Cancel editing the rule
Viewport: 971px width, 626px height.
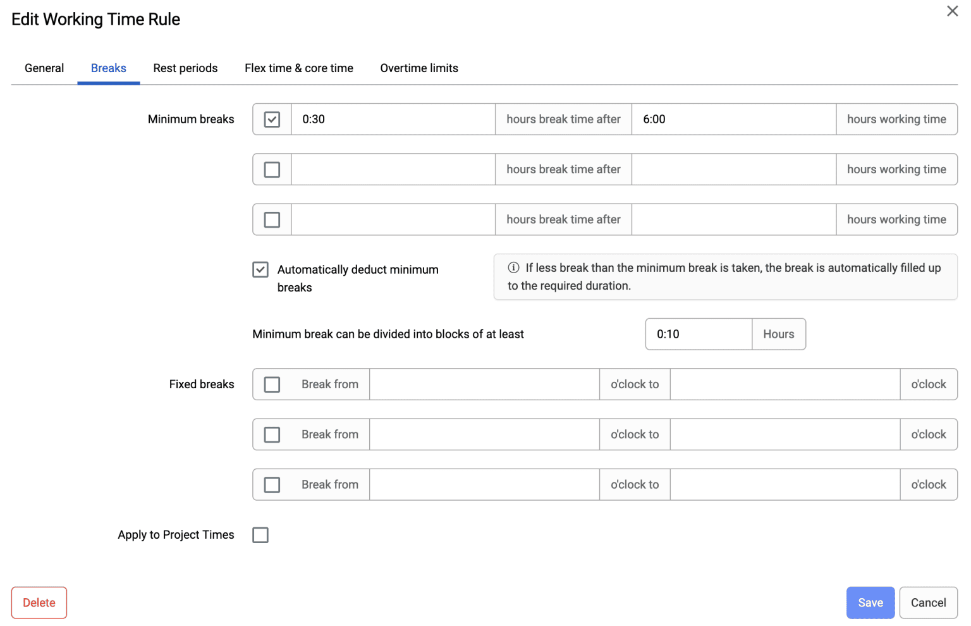coord(928,602)
